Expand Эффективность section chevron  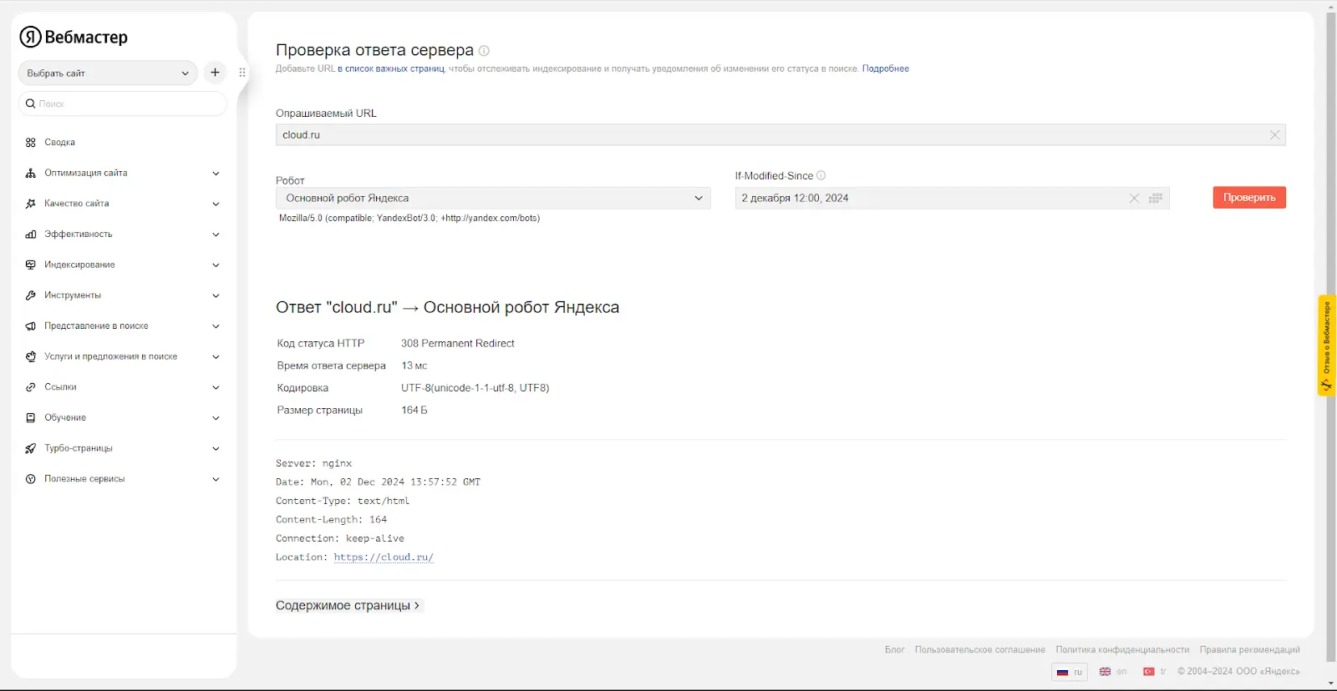click(216, 235)
